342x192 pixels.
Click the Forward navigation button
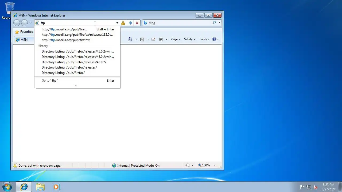[x=24, y=23]
